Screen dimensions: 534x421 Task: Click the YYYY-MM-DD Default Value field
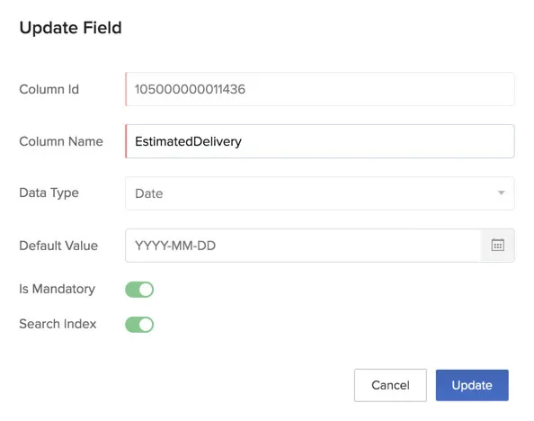tap(303, 246)
